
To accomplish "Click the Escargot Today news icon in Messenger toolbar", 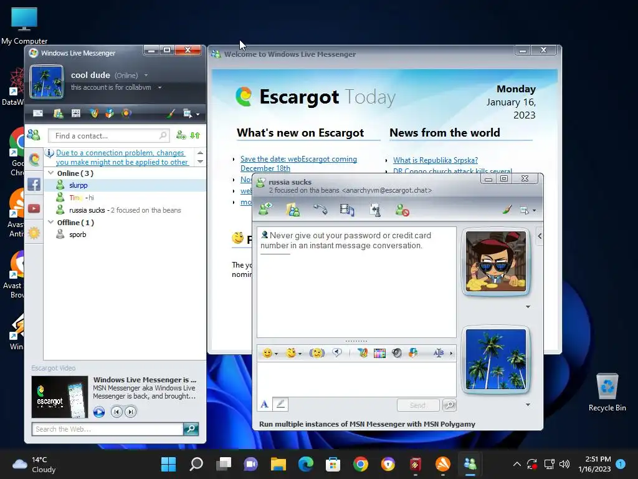I will [x=76, y=114].
